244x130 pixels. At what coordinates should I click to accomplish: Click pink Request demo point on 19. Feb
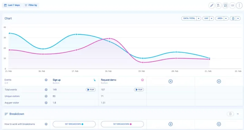(x=143, y=63)
